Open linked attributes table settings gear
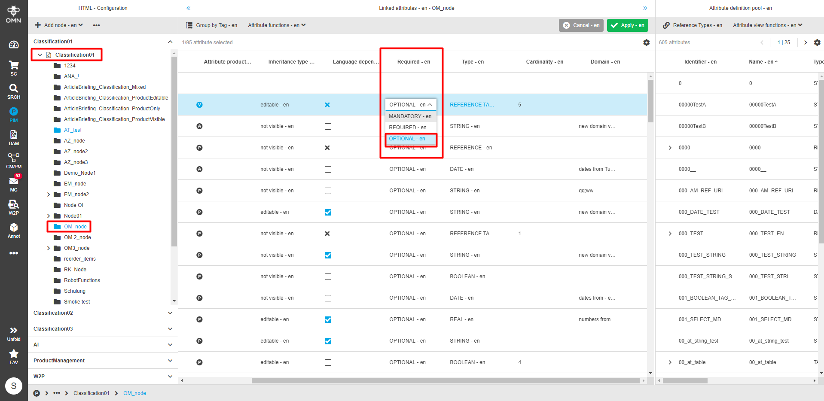The image size is (824, 401). tap(646, 43)
